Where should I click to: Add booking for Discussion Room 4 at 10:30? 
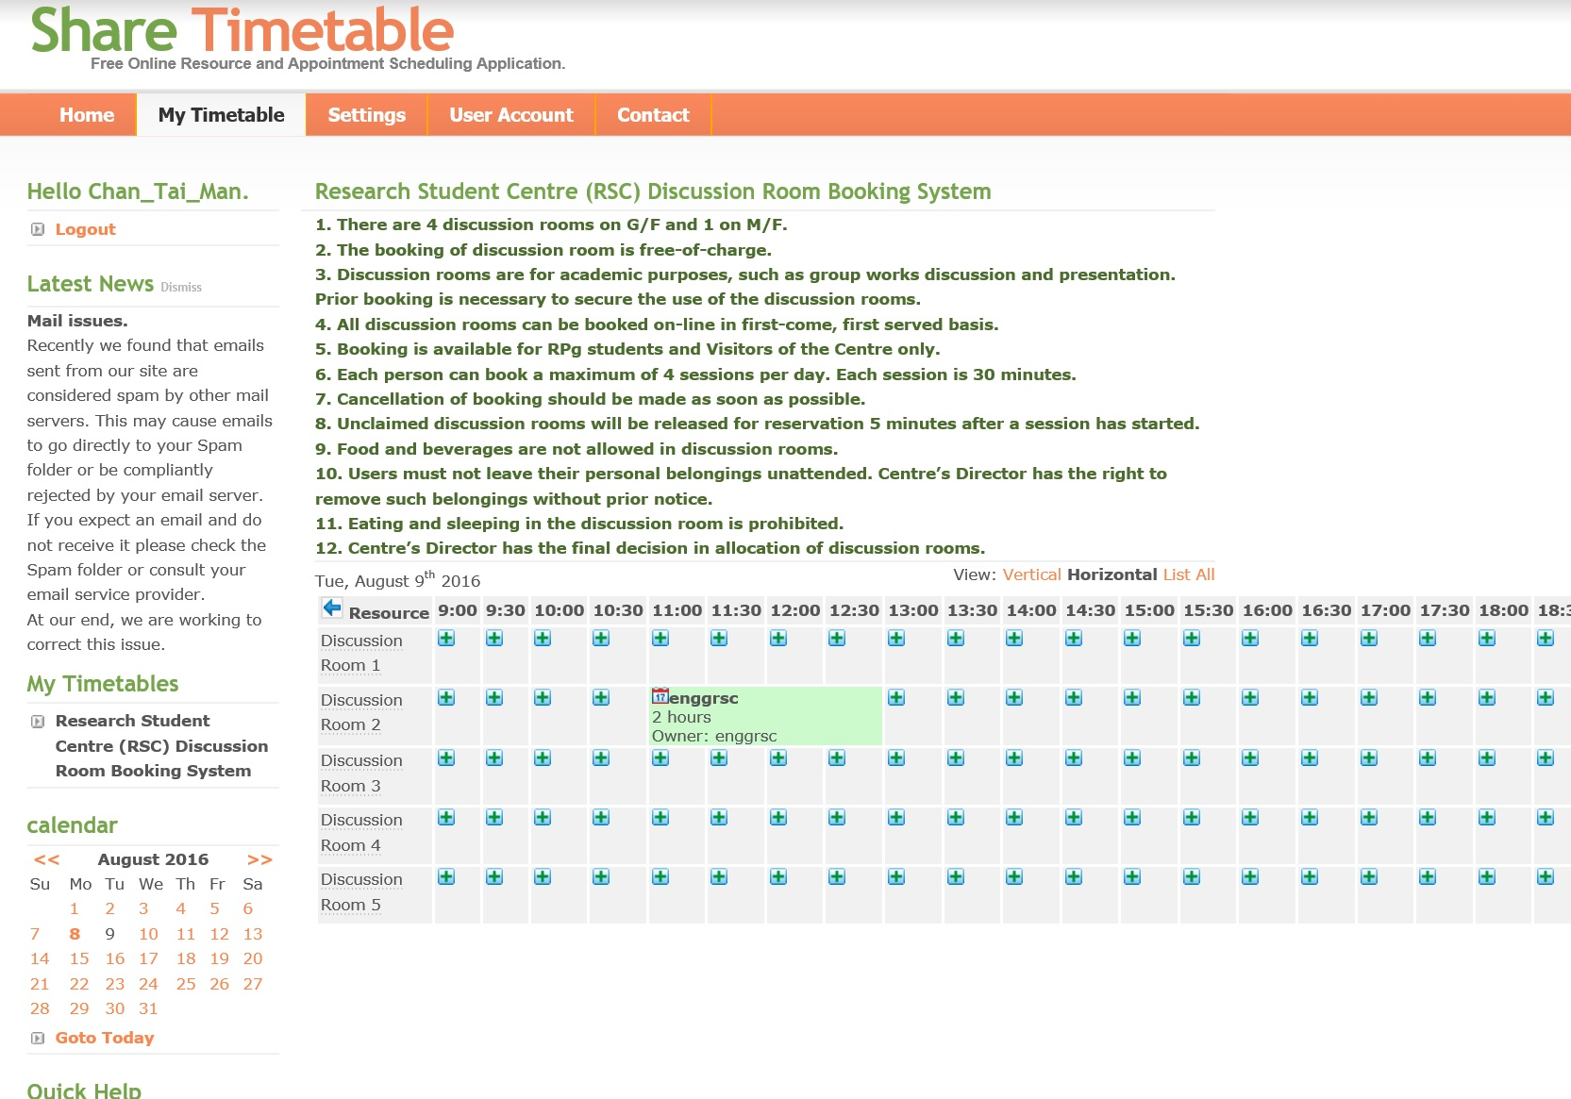[601, 818]
